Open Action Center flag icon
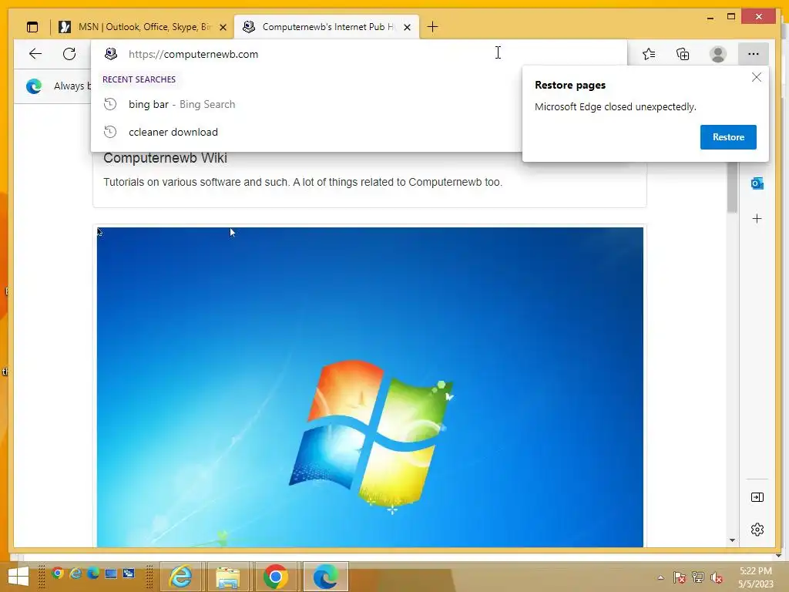This screenshot has width=789, height=592. [680, 577]
